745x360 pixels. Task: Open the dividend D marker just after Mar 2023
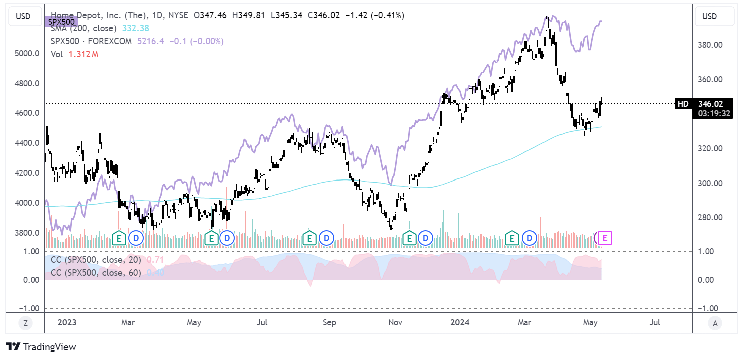coord(136,238)
